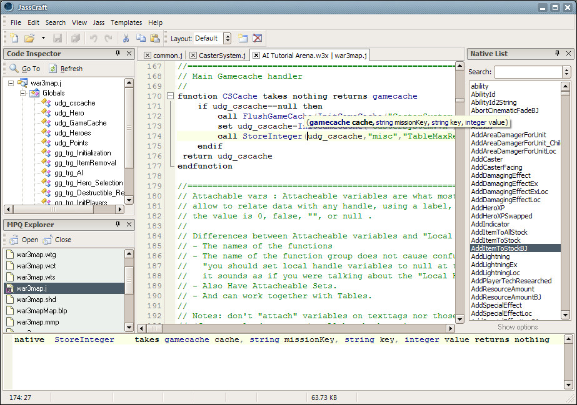This screenshot has width=577, height=405.
Task: Click the Cut scissors icon
Action: 126,38
